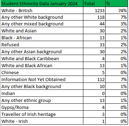Click the 'Indian' row label
This screenshot has height=126, width=129.
point(42,93)
